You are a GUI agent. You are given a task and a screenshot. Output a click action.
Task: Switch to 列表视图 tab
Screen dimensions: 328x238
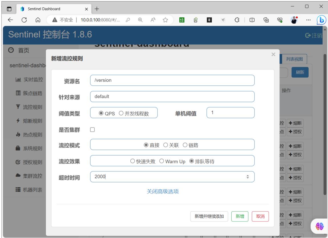click(294, 59)
